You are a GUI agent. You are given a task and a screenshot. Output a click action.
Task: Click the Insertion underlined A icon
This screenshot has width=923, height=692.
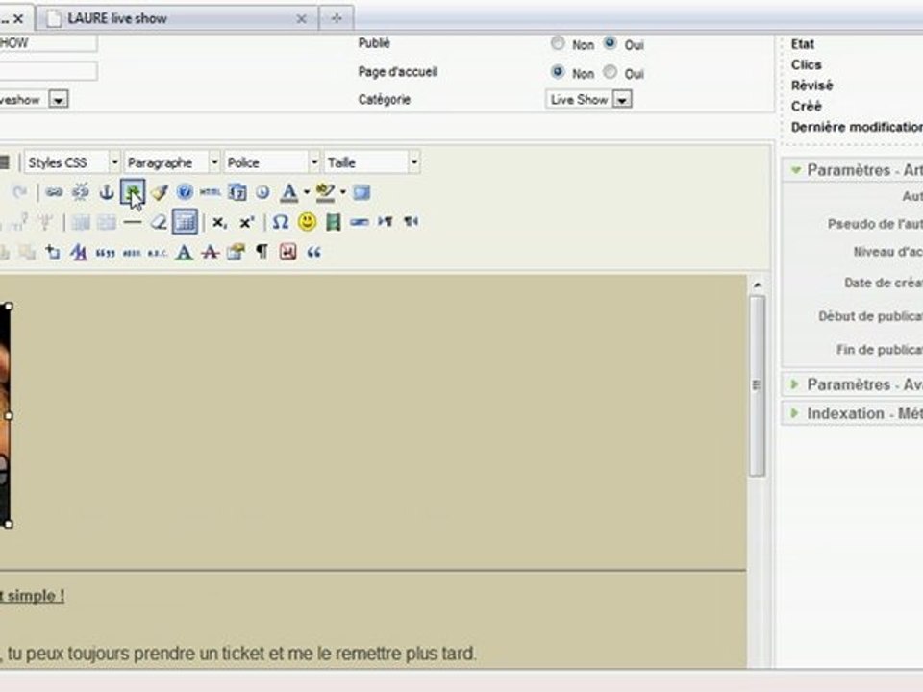click(185, 253)
